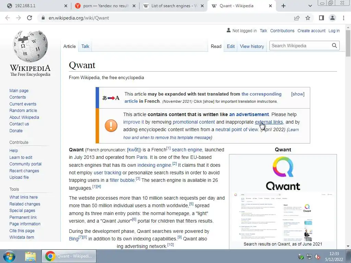Open the Edit tab

pyautogui.click(x=231, y=46)
